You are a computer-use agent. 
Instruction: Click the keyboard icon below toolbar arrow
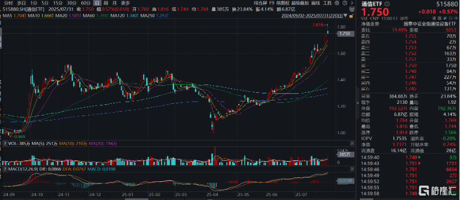pos(352,9)
